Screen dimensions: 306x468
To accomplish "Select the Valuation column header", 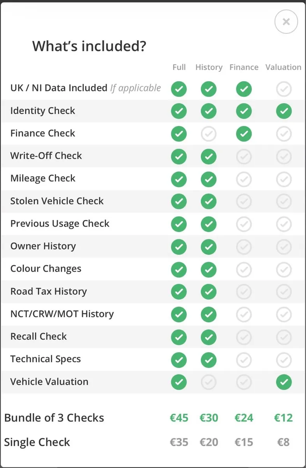I will coord(283,67).
